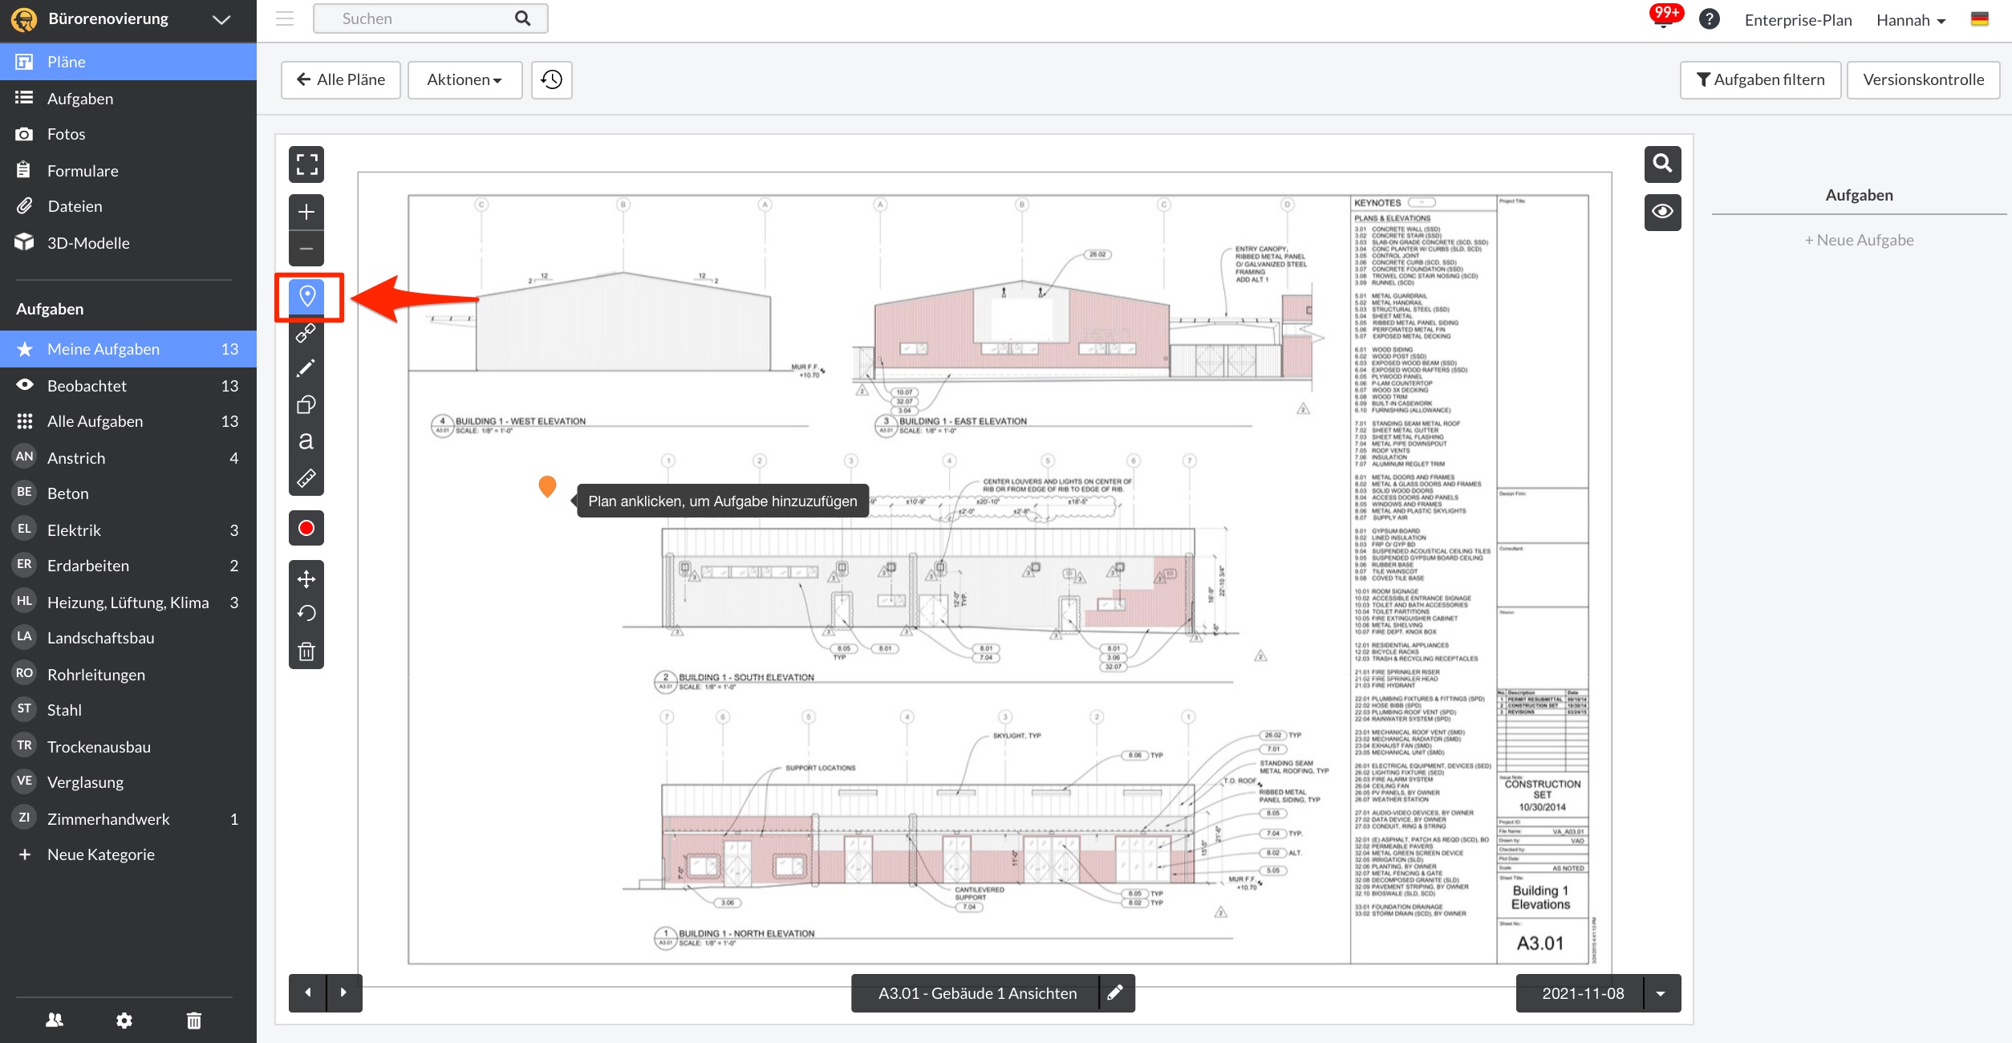Delete annotation with toolbar trash icon
2012x1043 pixels.
(306, 651)
